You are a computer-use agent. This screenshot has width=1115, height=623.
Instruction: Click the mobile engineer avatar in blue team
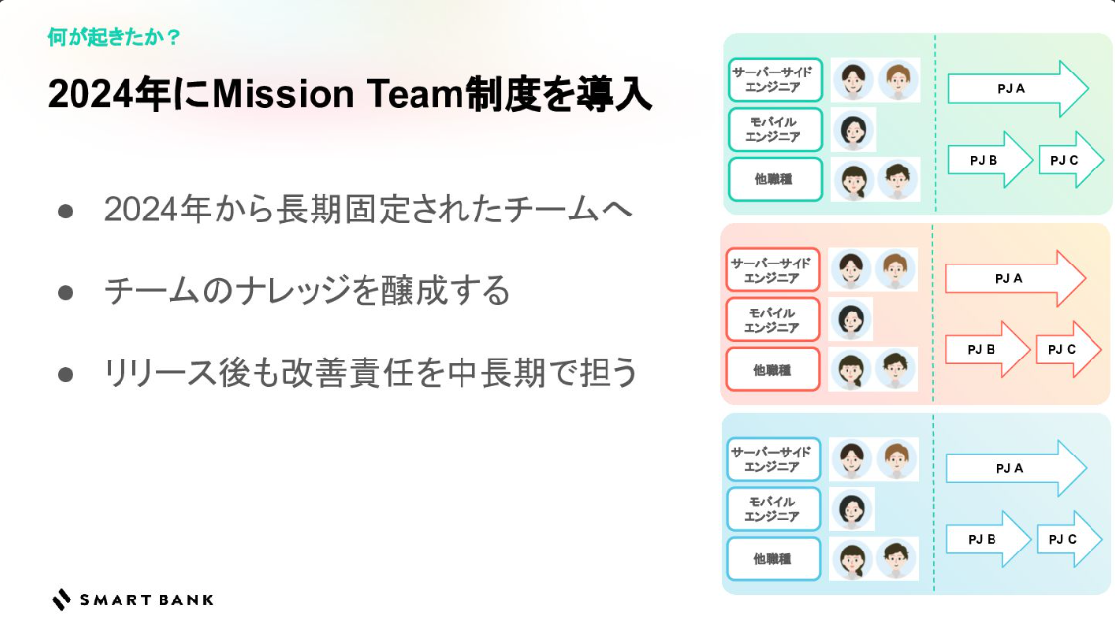(851, 509)
